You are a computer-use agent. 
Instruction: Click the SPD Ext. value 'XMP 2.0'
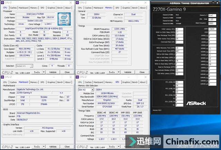(140, 103)
